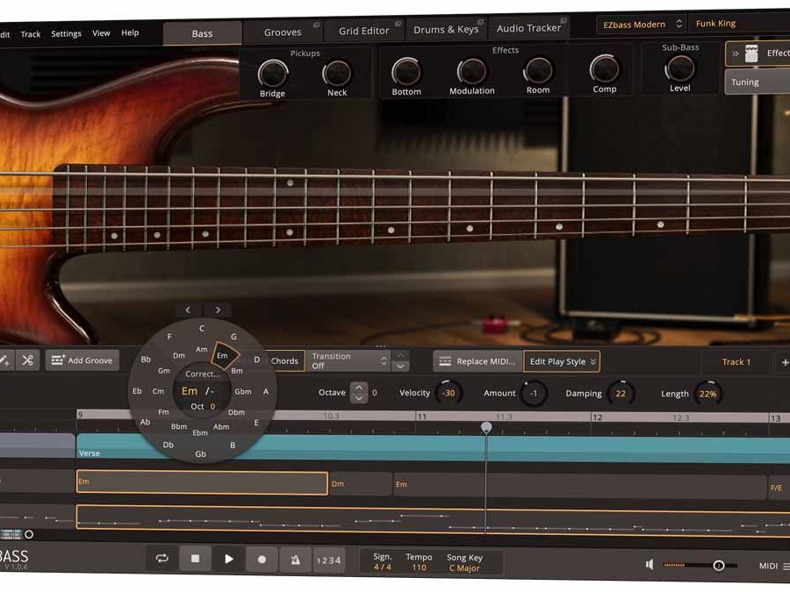Open the Tuning panel

(x=758, y=82)
